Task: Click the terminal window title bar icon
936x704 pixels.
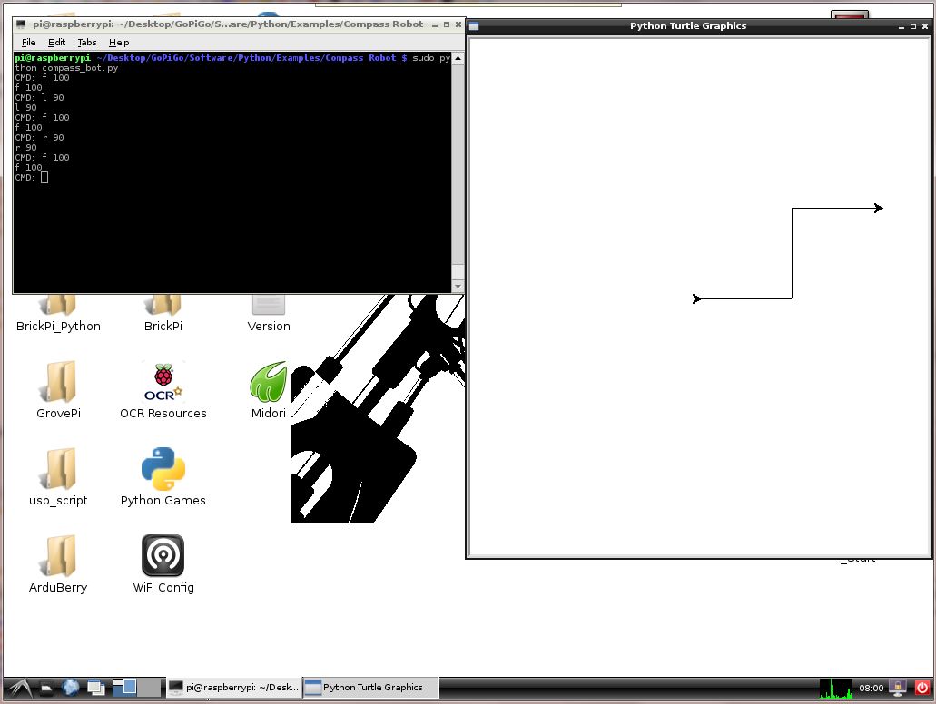Action: point(21,24)
